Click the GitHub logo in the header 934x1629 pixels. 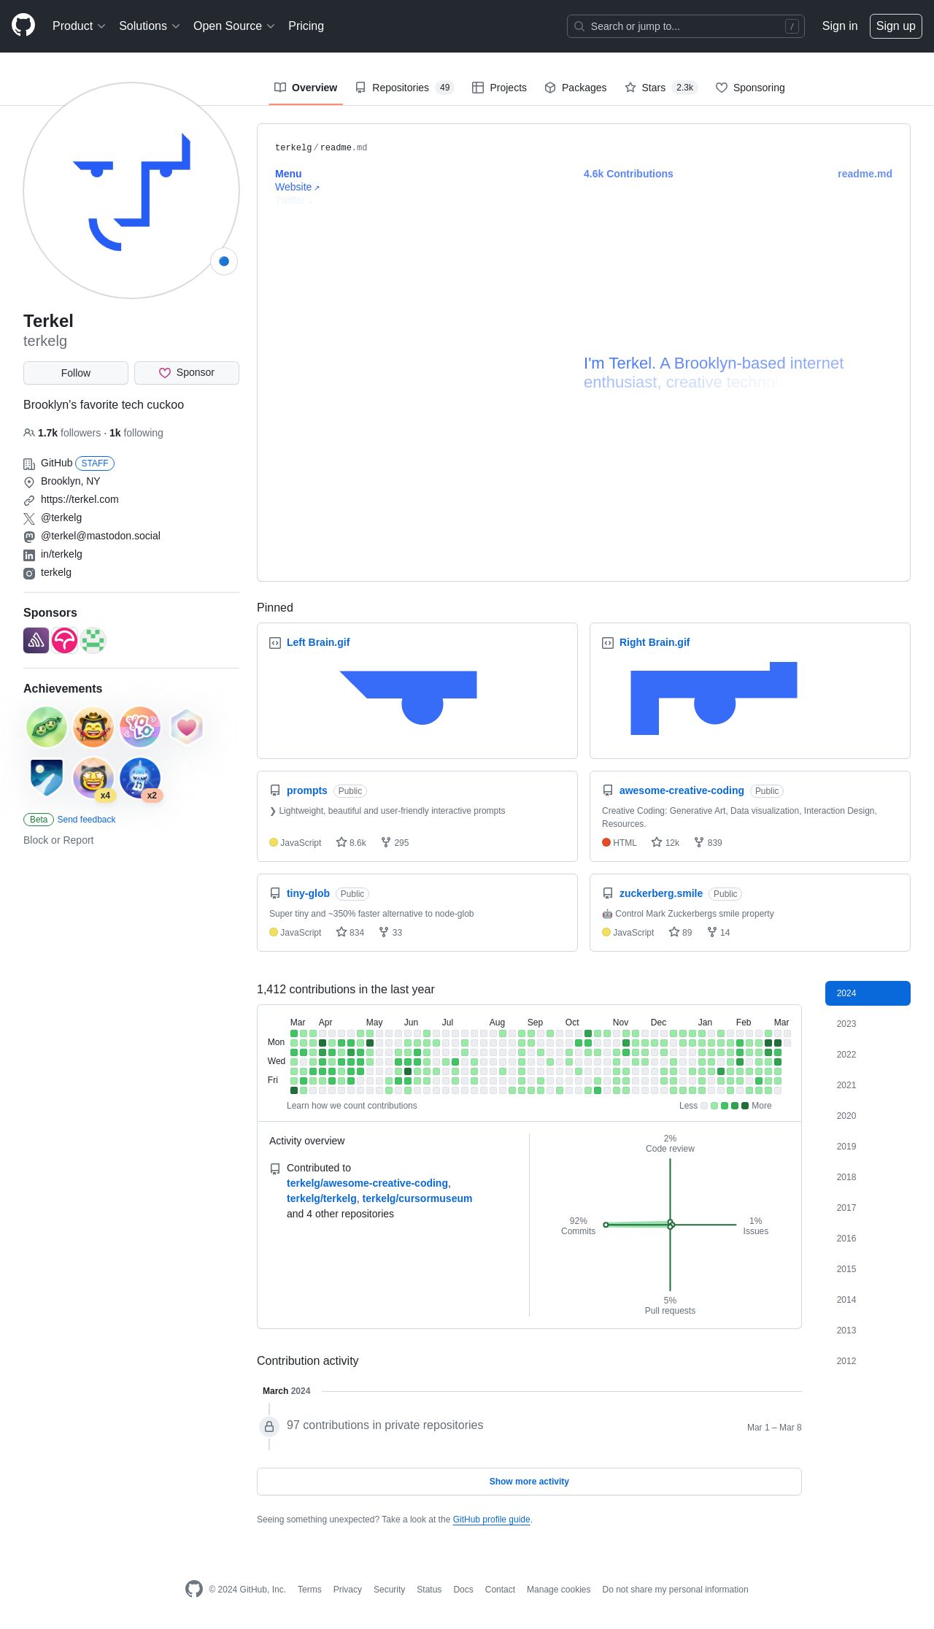[x=23, y=26]
